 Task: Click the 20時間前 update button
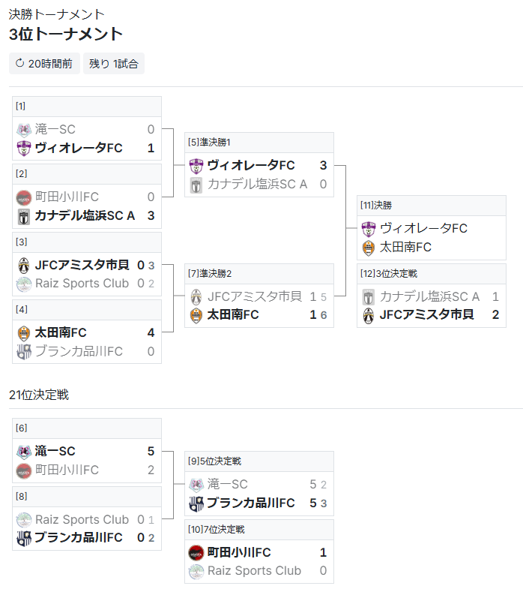(44, 64)
